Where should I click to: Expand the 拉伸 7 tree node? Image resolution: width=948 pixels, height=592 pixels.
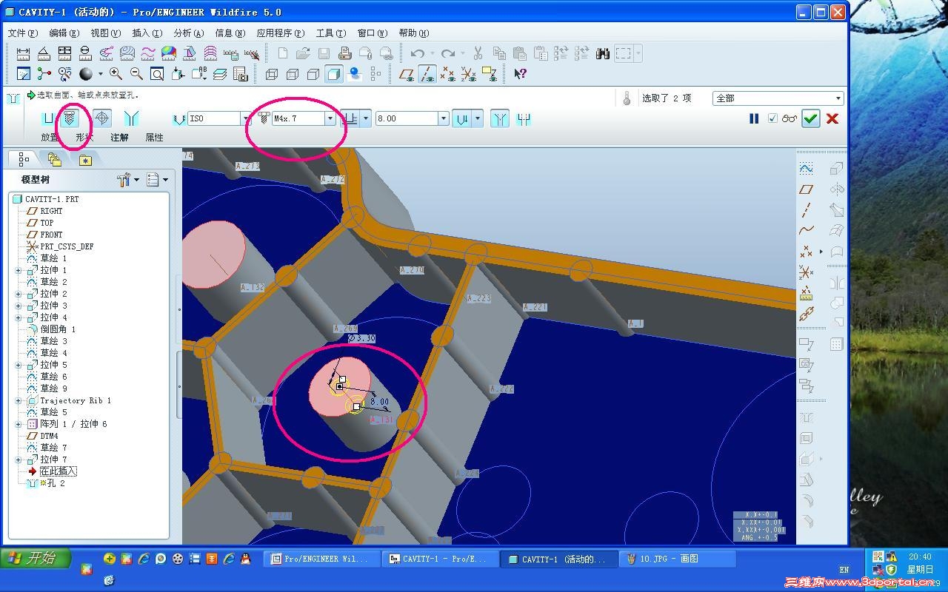pyautogui.click(x=19, y=460)
